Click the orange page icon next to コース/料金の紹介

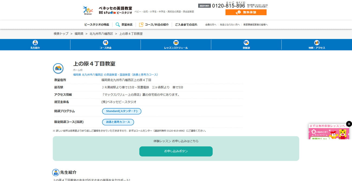pos(141,24)
